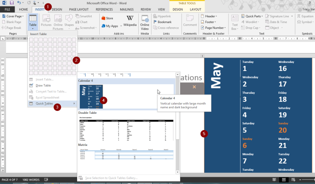Select the Calendar 4 quick table thumbnail
Image resolution: width=315 pixels, height=184 pixels.
[x=91, y=97]
